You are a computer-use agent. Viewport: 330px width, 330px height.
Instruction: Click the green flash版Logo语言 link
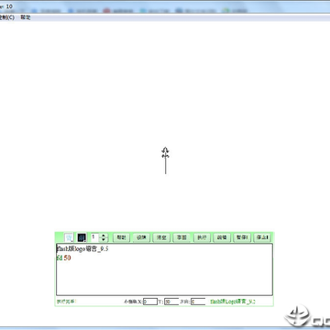tap(233, 302)
